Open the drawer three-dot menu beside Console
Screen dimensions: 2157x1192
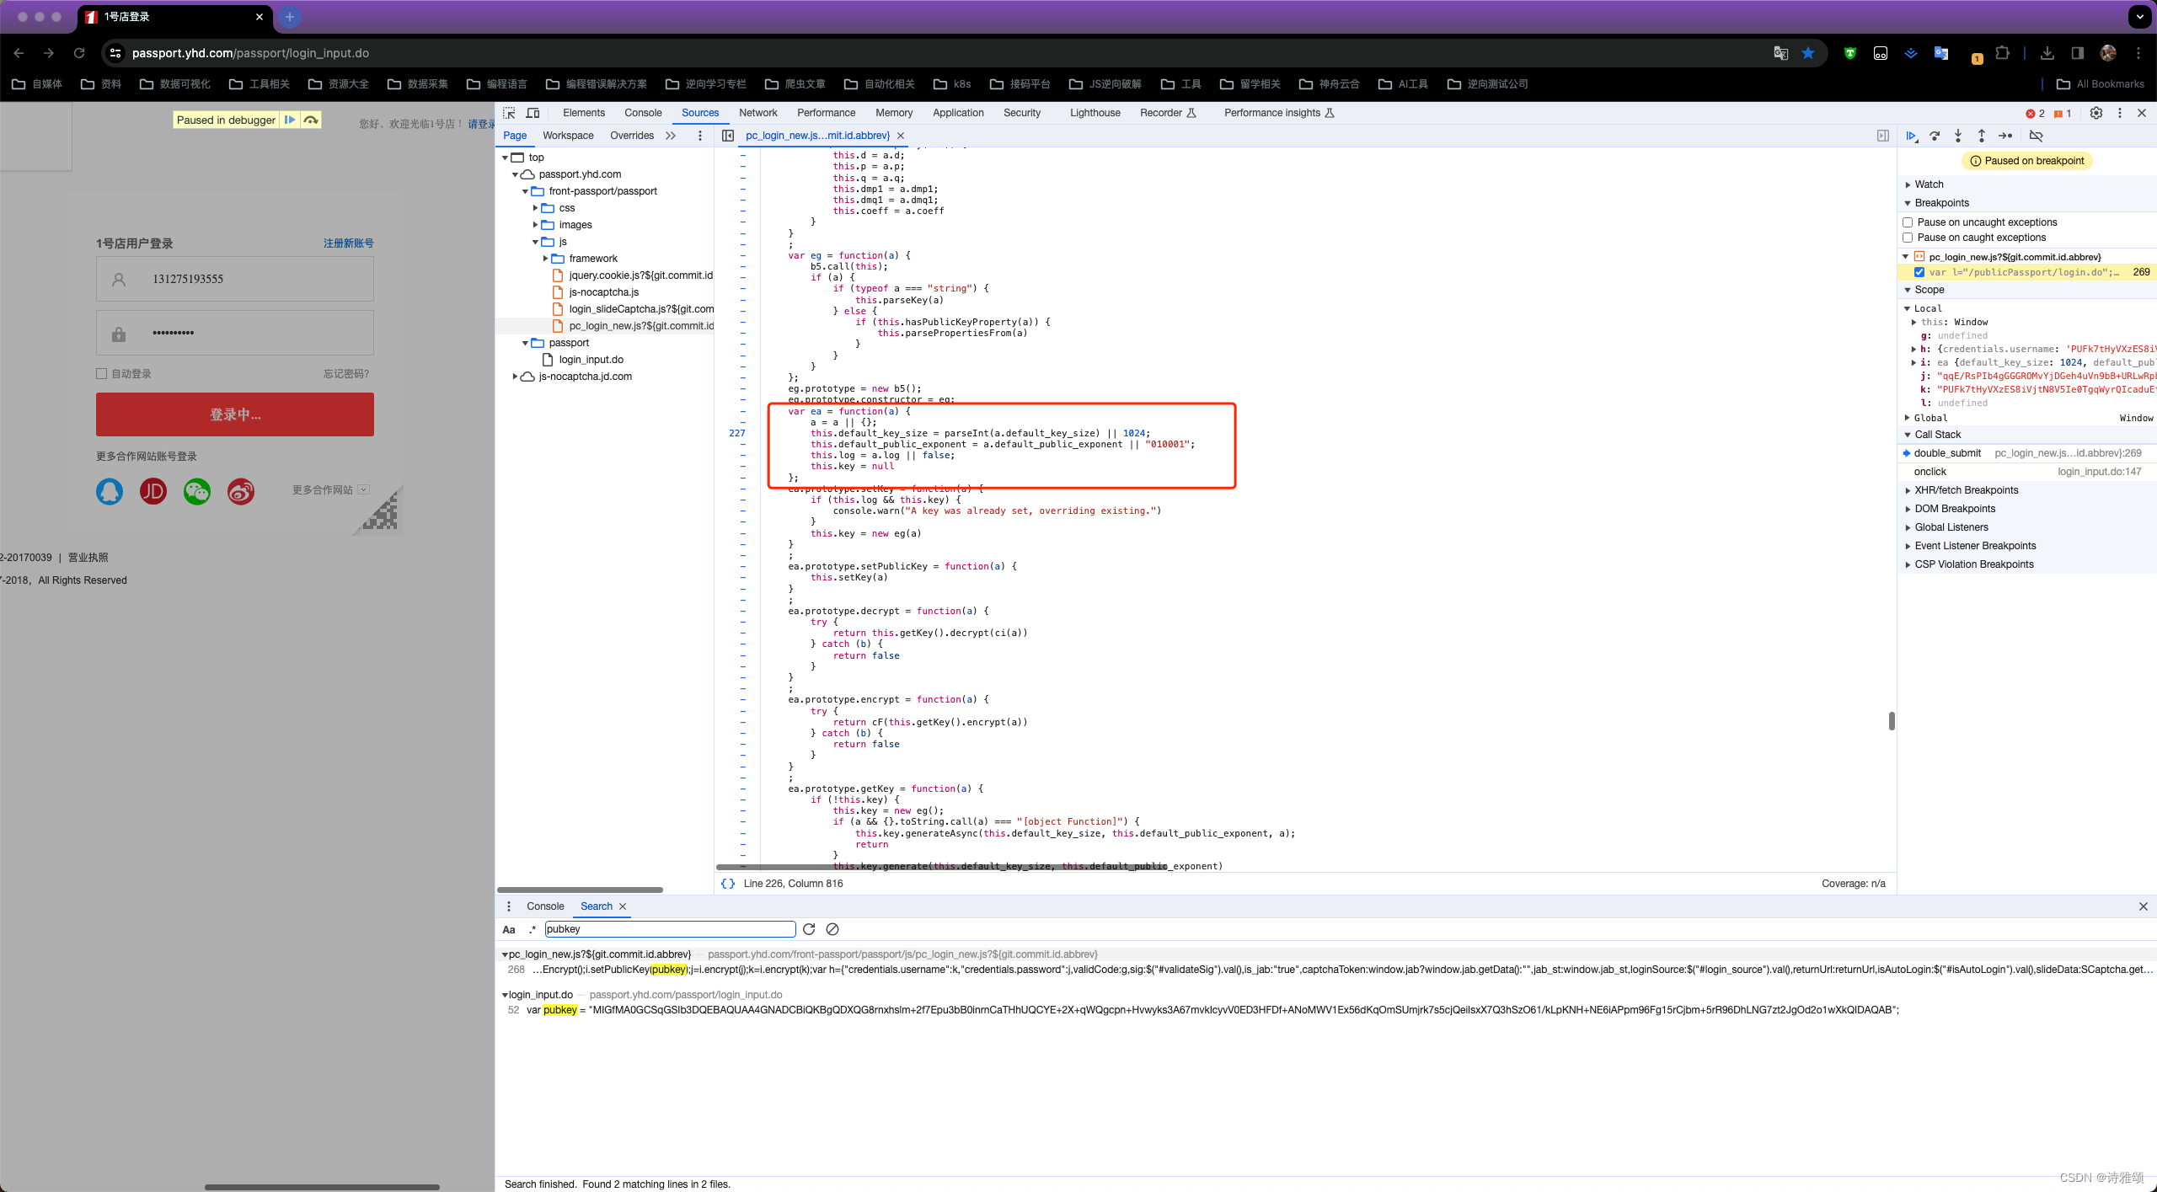(509, 906)
